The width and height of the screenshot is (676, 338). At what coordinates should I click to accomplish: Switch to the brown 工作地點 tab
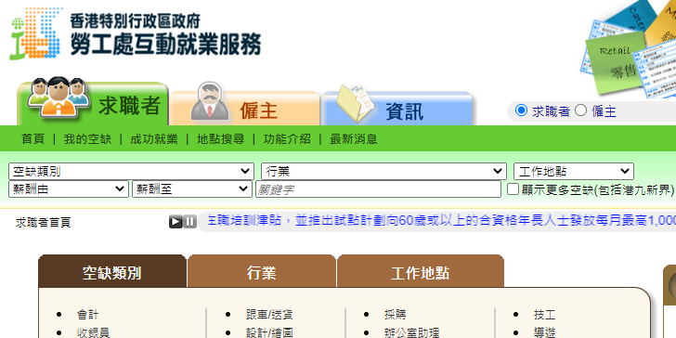(x=420, y=272)
